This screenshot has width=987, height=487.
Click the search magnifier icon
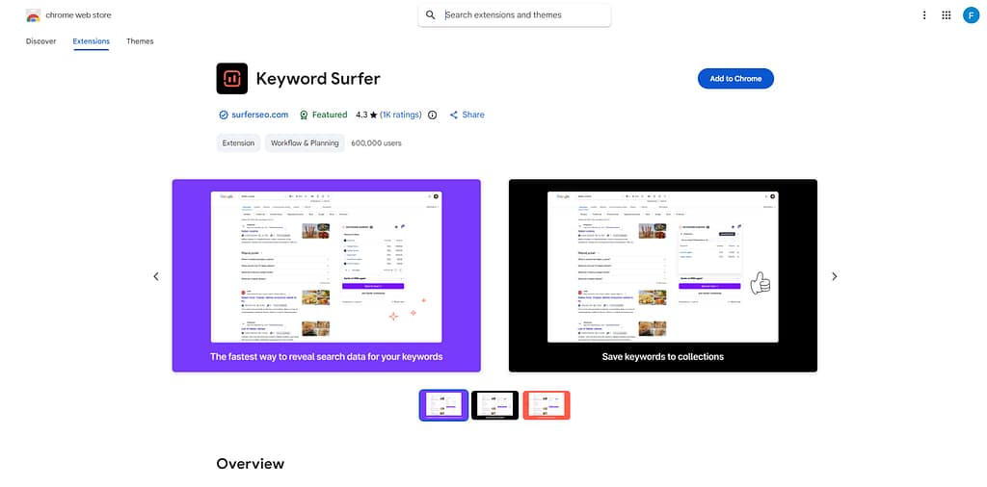pos(431,15)
